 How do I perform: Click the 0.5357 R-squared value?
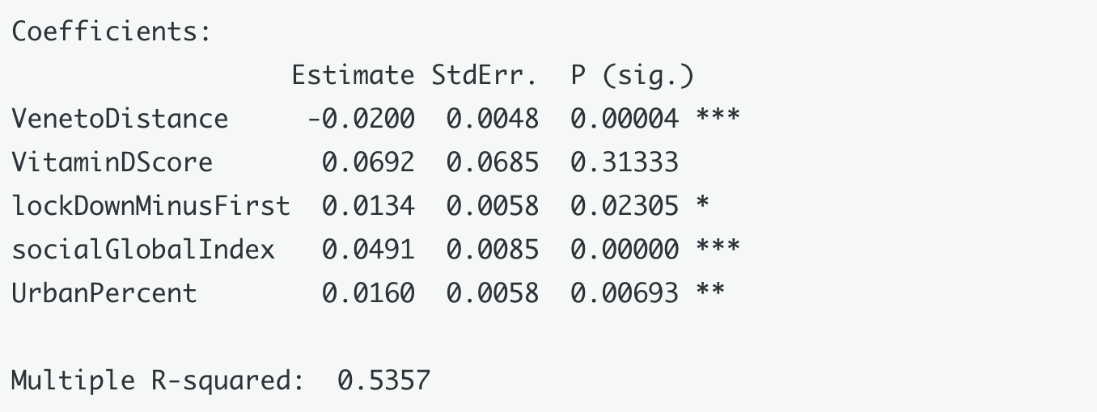point(383,380)
